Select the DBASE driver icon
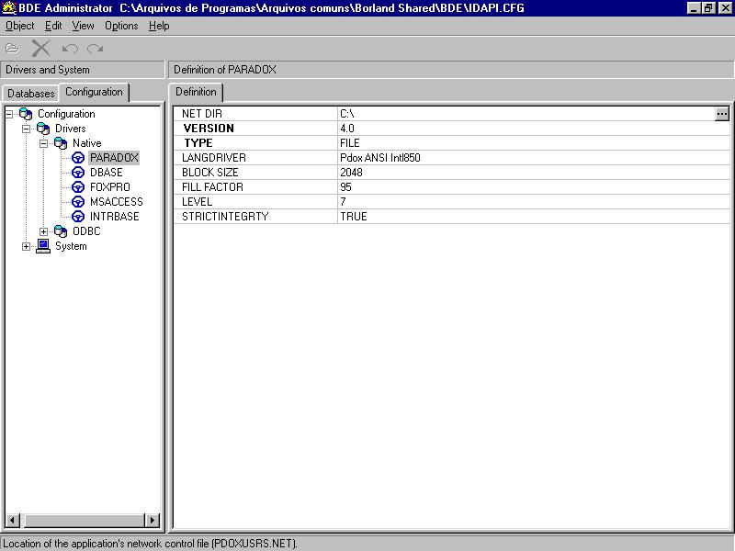Screen dimensions: 735x551 [x=78, y=173]
